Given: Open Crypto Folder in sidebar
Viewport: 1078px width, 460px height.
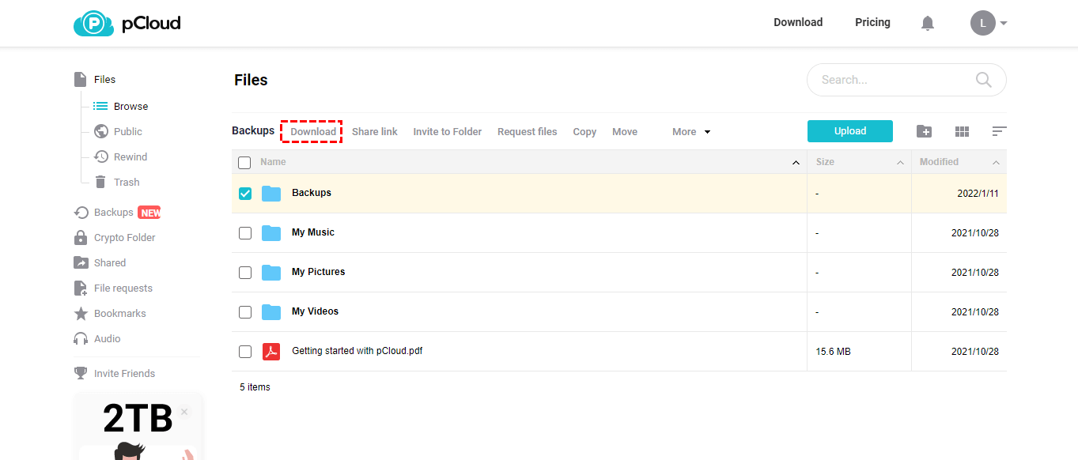Looking at the screenshot, I should (125, 237).
